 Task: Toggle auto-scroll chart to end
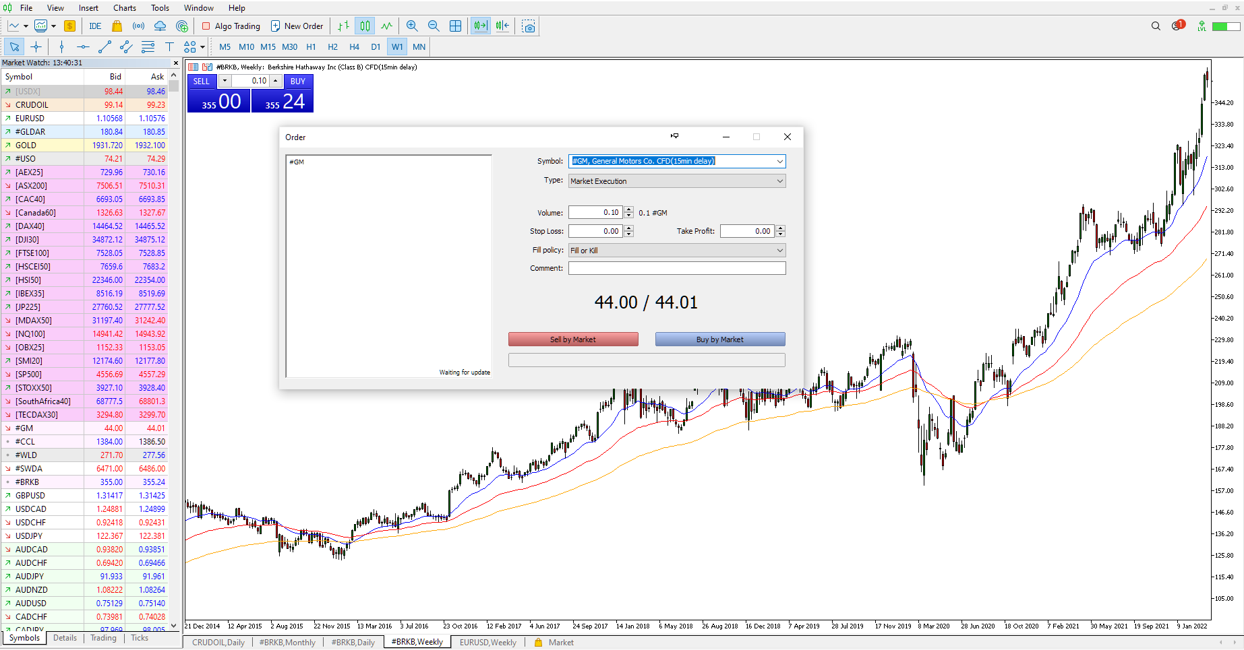coord(480,26)
